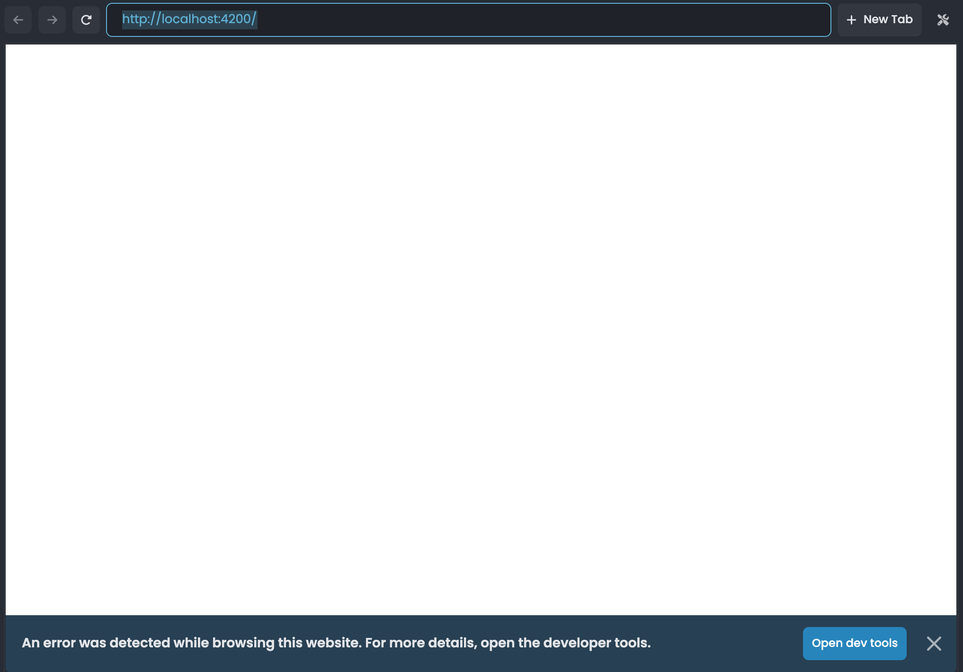Click the "New Tab" label text
The height and width of the screenshot is (672, 963).
coord(888,19)
